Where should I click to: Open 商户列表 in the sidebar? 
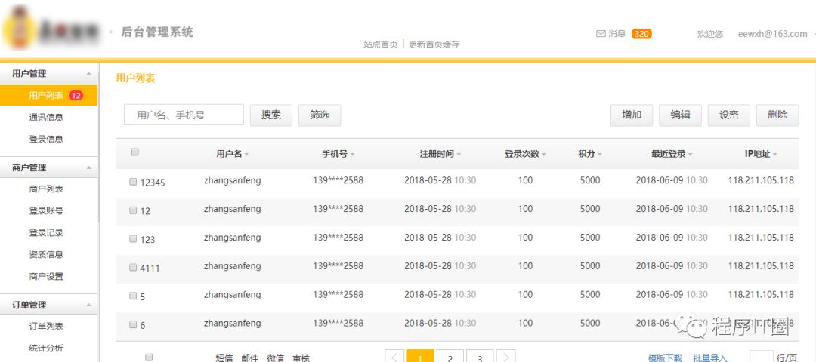click(46, 189)
